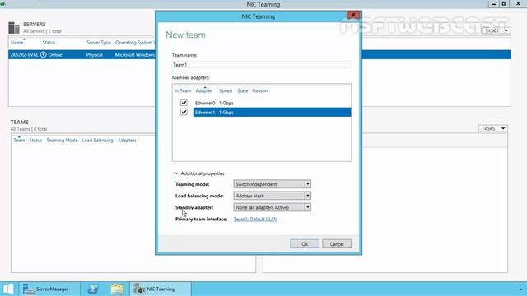
Task: Check the Ethernet0 adapter checkbox
Action: coord(184,103)
